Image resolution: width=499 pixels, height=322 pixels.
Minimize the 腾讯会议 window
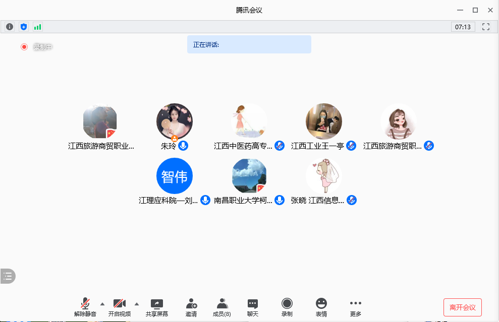click(x=460, y=10)
